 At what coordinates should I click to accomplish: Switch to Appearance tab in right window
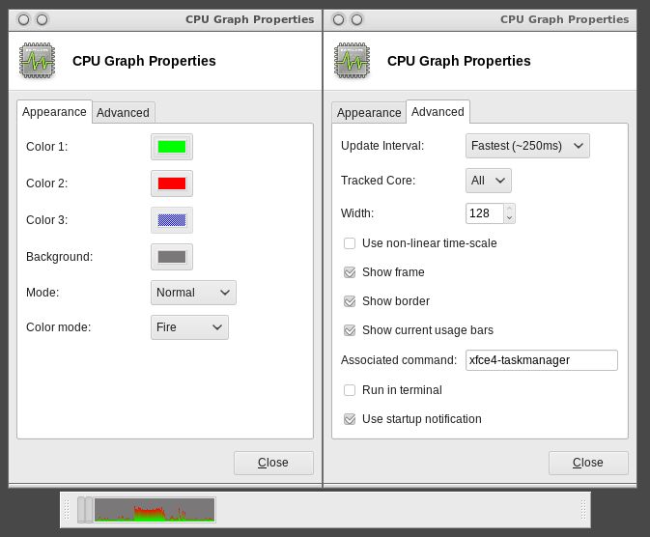pyautogui.click(x=369, y=112)
